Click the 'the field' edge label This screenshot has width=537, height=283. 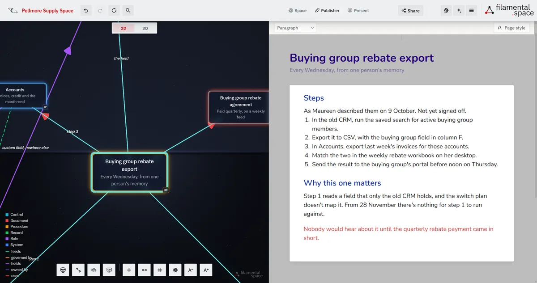pyautogui.click(x=121, y=58)
